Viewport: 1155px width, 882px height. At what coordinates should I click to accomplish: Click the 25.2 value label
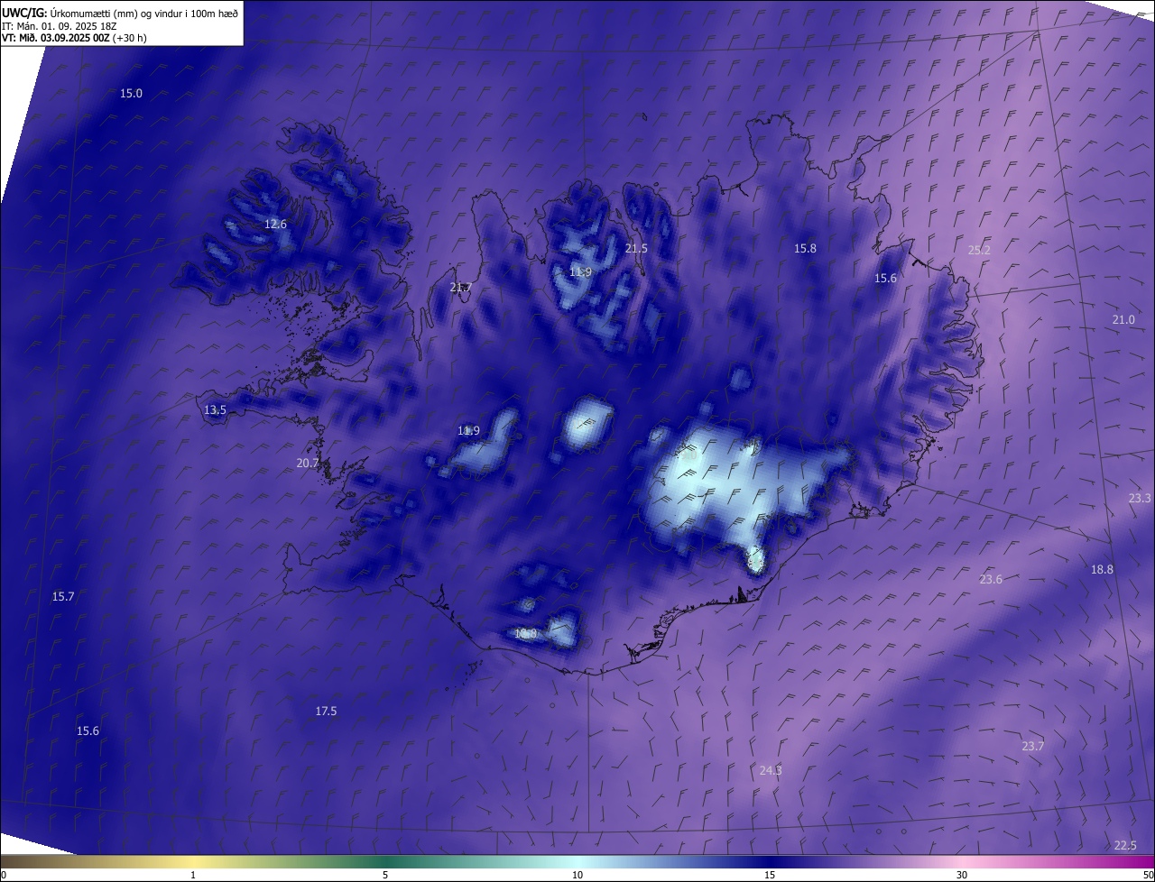pos(979,250)
